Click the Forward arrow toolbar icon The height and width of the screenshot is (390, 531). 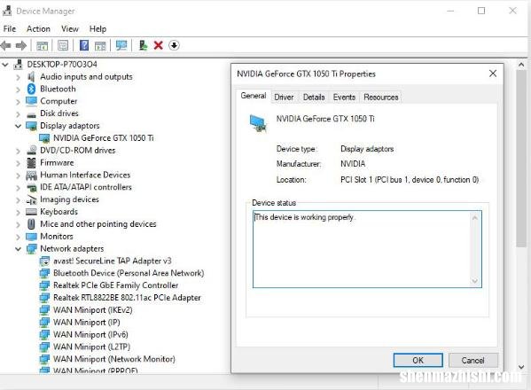pyautogui.click(x=21, y=45)
